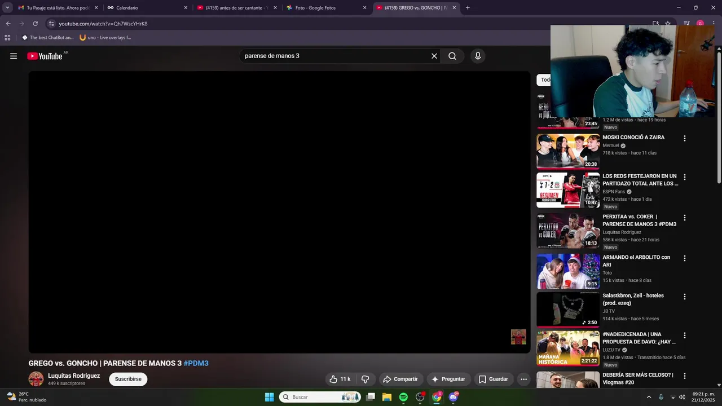Open MOSKI CONOCIÓ A ZAIRA thumbnail
Screen dimensions: 722x406
568,151
